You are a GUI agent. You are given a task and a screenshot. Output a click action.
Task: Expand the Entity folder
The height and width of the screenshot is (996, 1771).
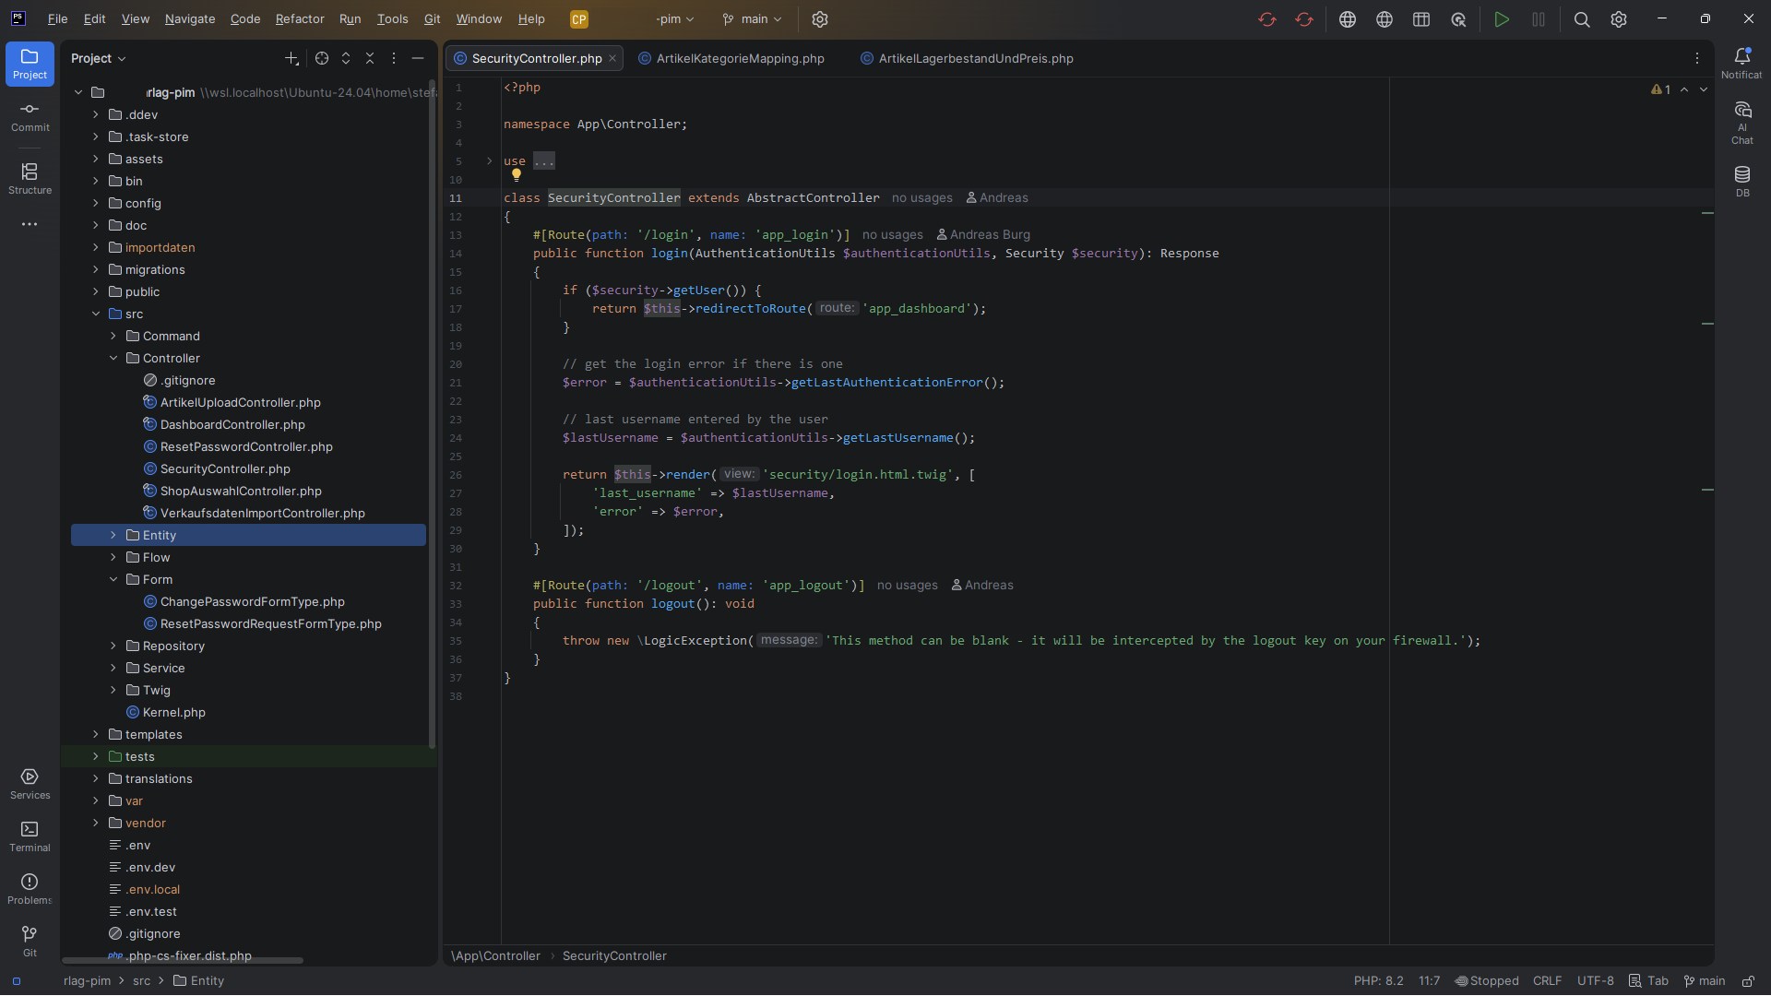click(113, 535)
